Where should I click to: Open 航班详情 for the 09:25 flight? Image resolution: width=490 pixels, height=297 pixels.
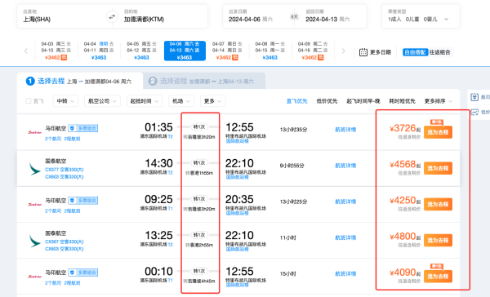345,202
